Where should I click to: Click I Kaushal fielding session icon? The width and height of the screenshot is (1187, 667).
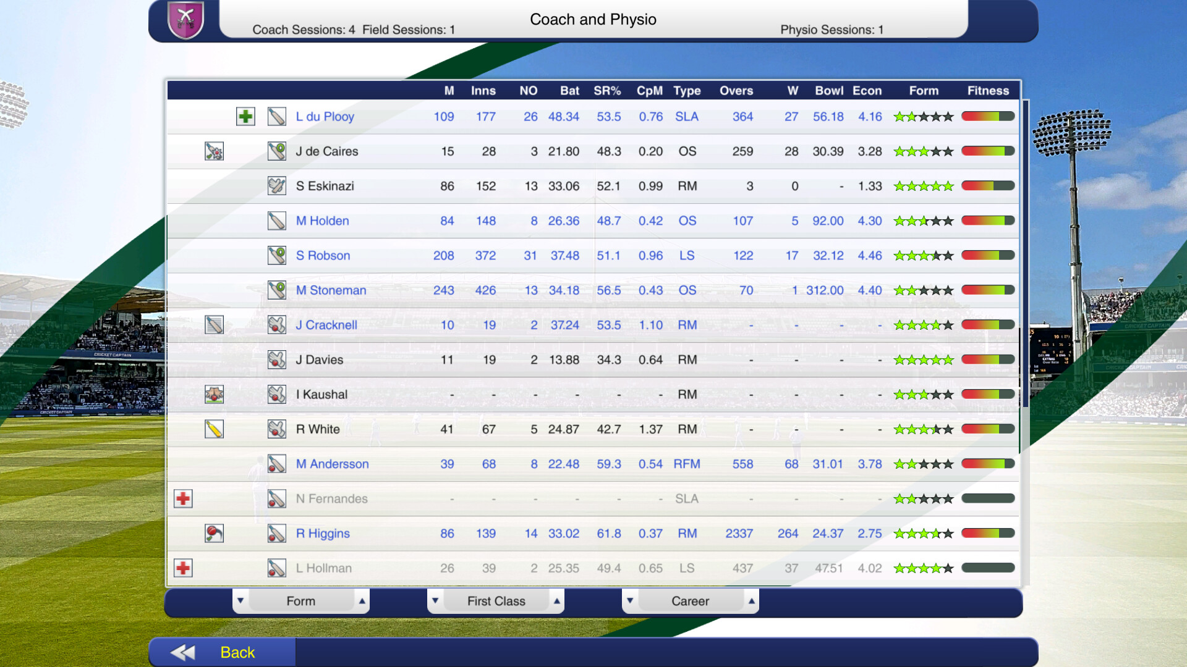click(x=214, y=395)
